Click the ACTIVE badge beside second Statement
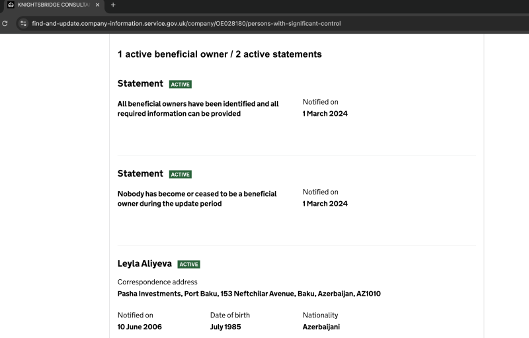The image size is (529, 338). pyautogui.click(x=180, y=175)
